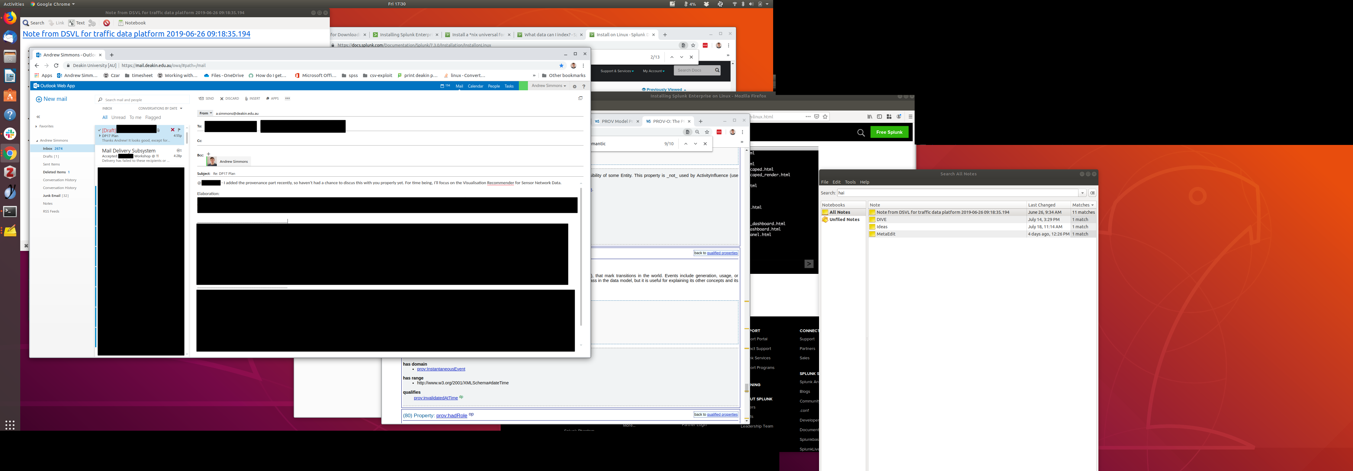Switch to the Calendar tab
The width and height of the screenshot is (1353, 471).
pos(475,86)
